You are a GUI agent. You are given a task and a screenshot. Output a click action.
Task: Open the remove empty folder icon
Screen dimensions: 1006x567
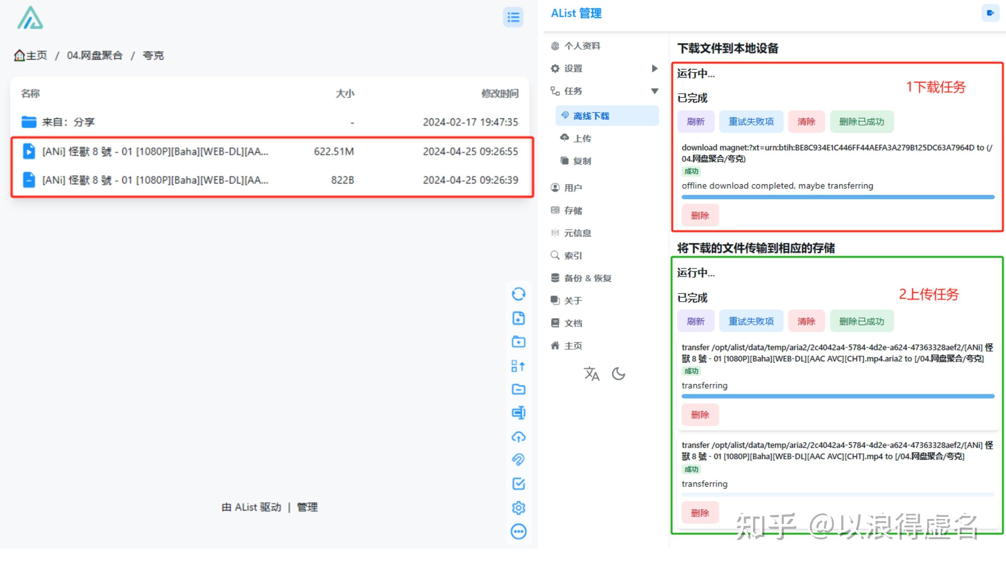point(519,389)
